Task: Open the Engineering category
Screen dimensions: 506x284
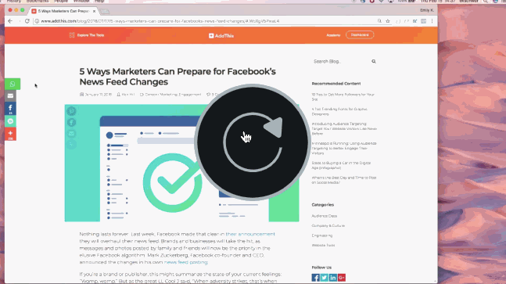Action: 322,235
